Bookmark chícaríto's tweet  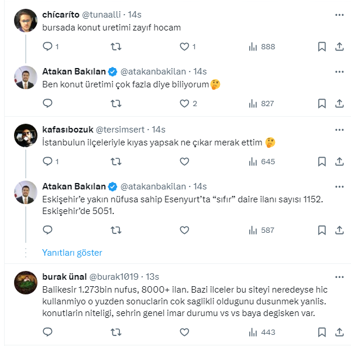[322, 46]
